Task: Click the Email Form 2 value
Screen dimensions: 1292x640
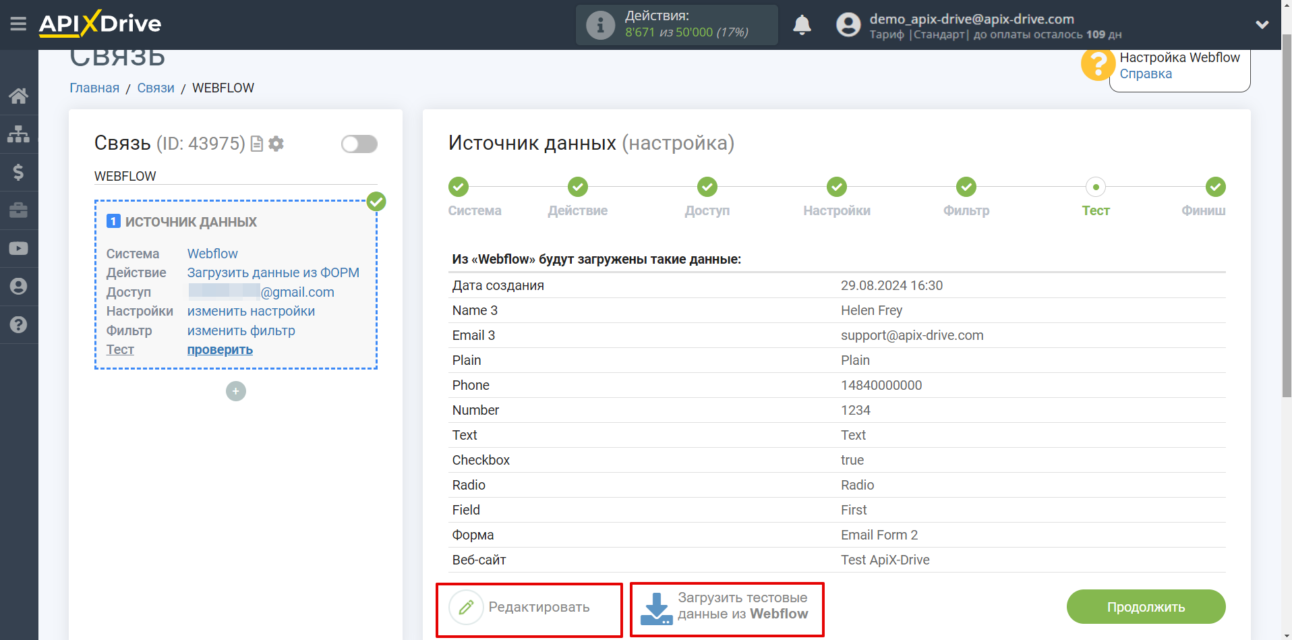Action: [x=879, y=535]
